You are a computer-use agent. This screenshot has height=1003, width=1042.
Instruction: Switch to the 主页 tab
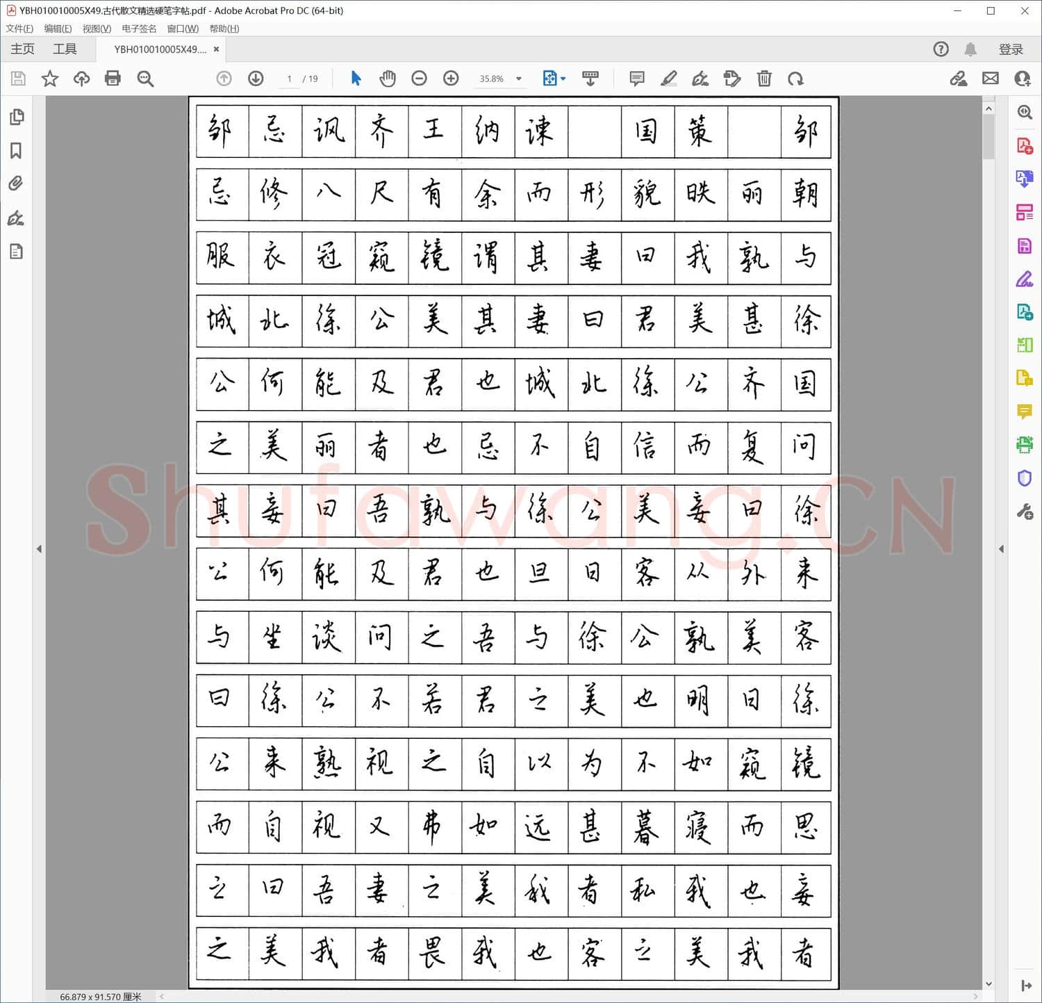[x=22, y=49]
